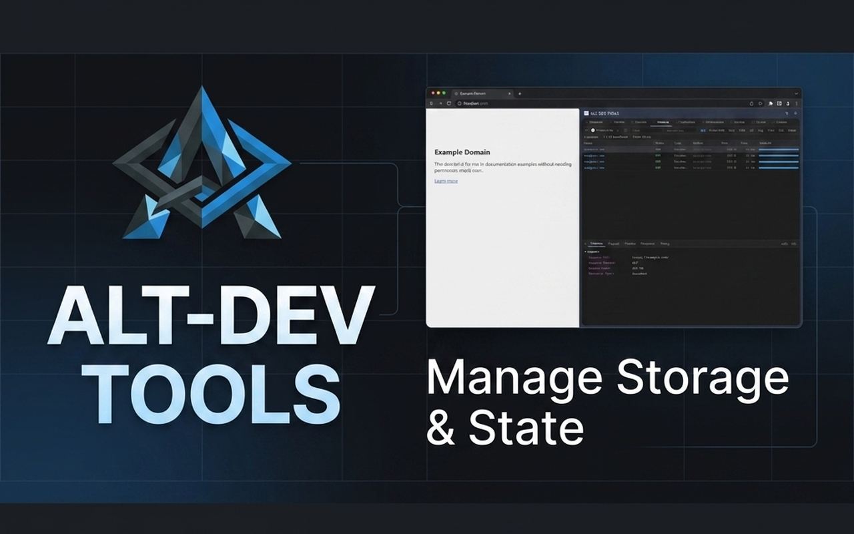The height and width of the screenshot is (534, 854).
Task: Close the request details pane with its X
Action: (585, 244)
